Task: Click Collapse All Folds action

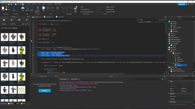Action: [x=110, y=12]
